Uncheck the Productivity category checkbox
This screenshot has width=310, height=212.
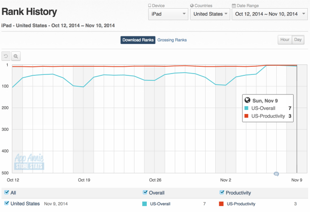click(222, 192)
